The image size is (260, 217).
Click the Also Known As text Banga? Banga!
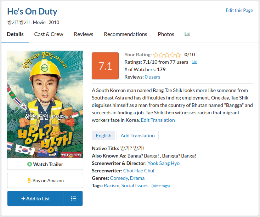(x=143, y=156)
